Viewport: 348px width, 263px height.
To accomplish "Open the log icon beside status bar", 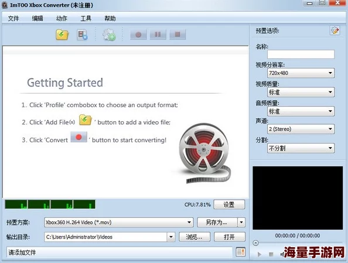I will point(240,252).
